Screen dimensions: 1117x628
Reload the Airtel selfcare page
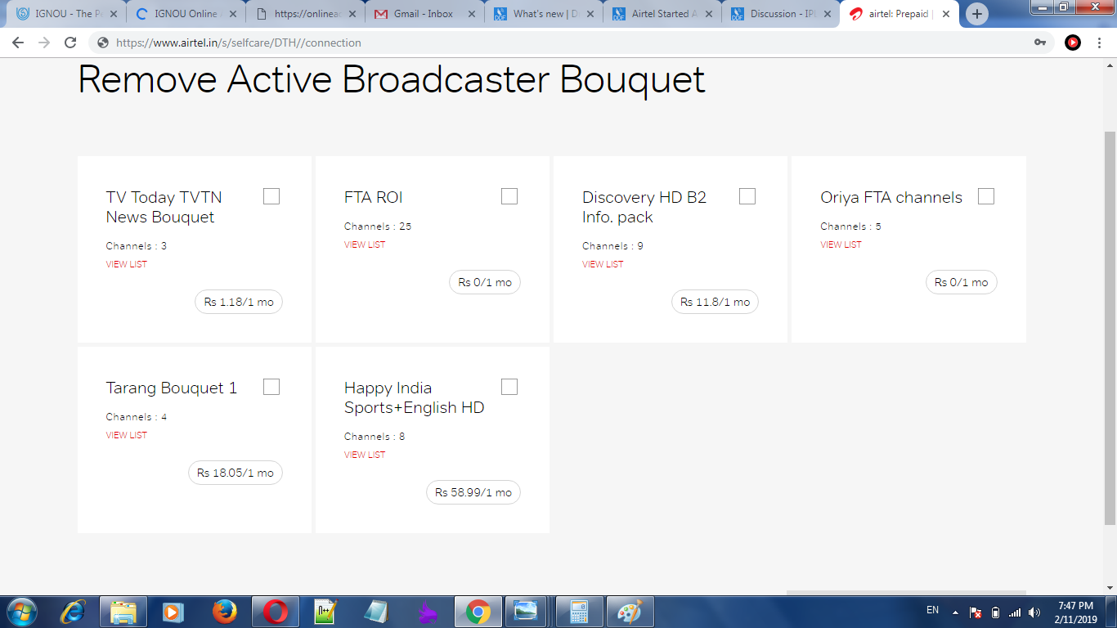70,43
